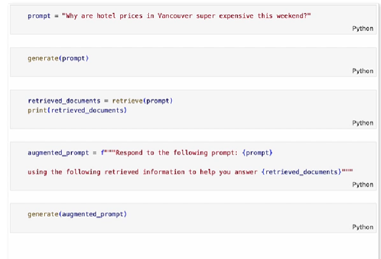This screenshot has width=381, height=259.
Task: Click the {retrieved_documents} placeholder in the f-string
Action: click(301, 172)
